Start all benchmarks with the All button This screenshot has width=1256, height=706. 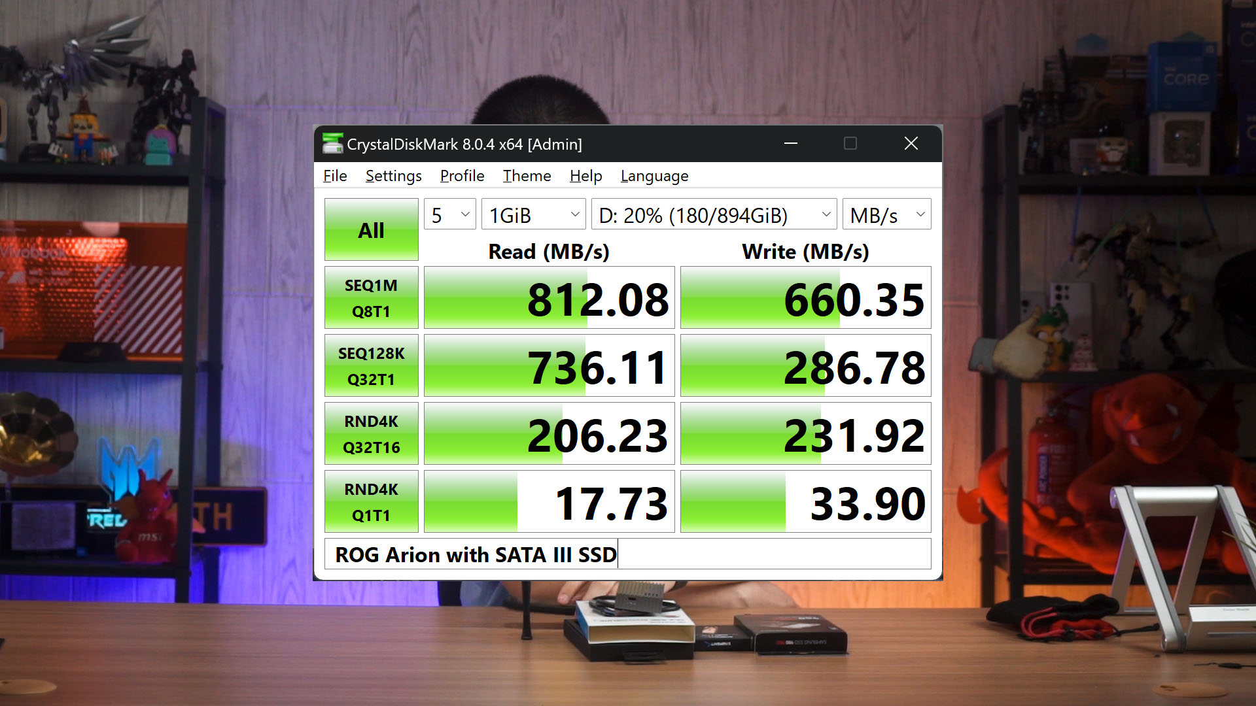click(x=371, y=229)
